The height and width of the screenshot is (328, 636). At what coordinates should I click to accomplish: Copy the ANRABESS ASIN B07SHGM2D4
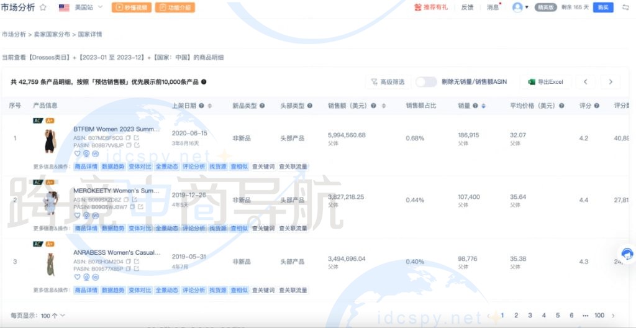[128, 262]
